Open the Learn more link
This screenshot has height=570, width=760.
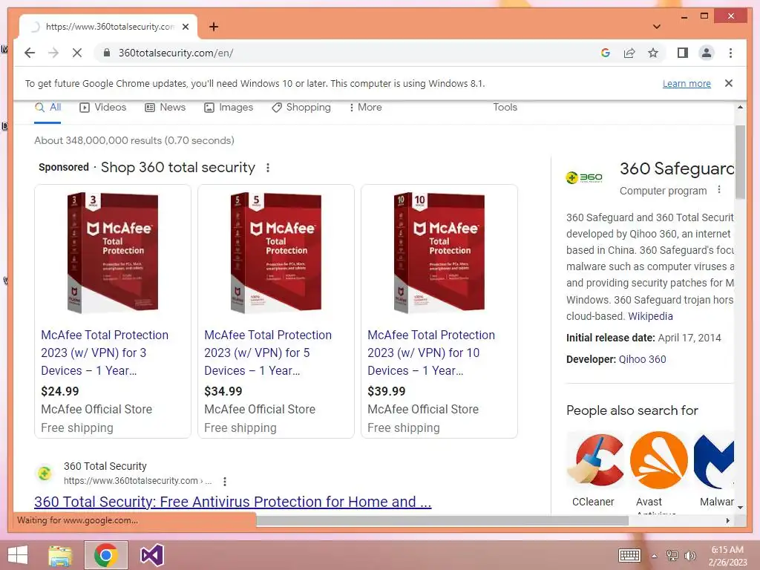(x=687, y=83)
